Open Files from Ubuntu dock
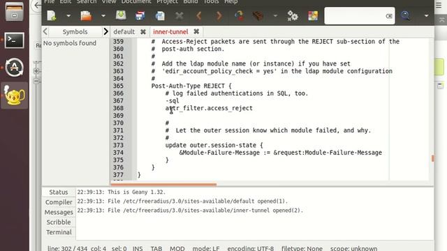The image size is (447, 251). tap(14, 12)
